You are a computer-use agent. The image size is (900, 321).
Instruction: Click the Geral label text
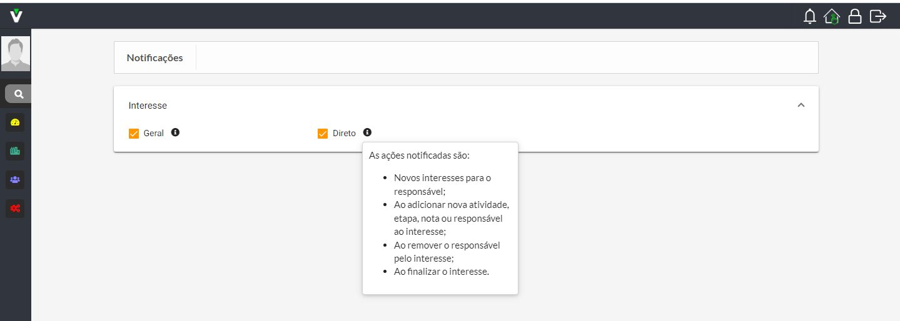pyautogui.click(x=154, y=134)
